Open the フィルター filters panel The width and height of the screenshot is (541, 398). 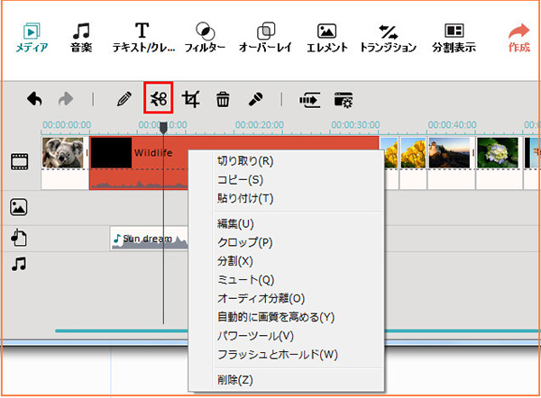pos(205,38)
